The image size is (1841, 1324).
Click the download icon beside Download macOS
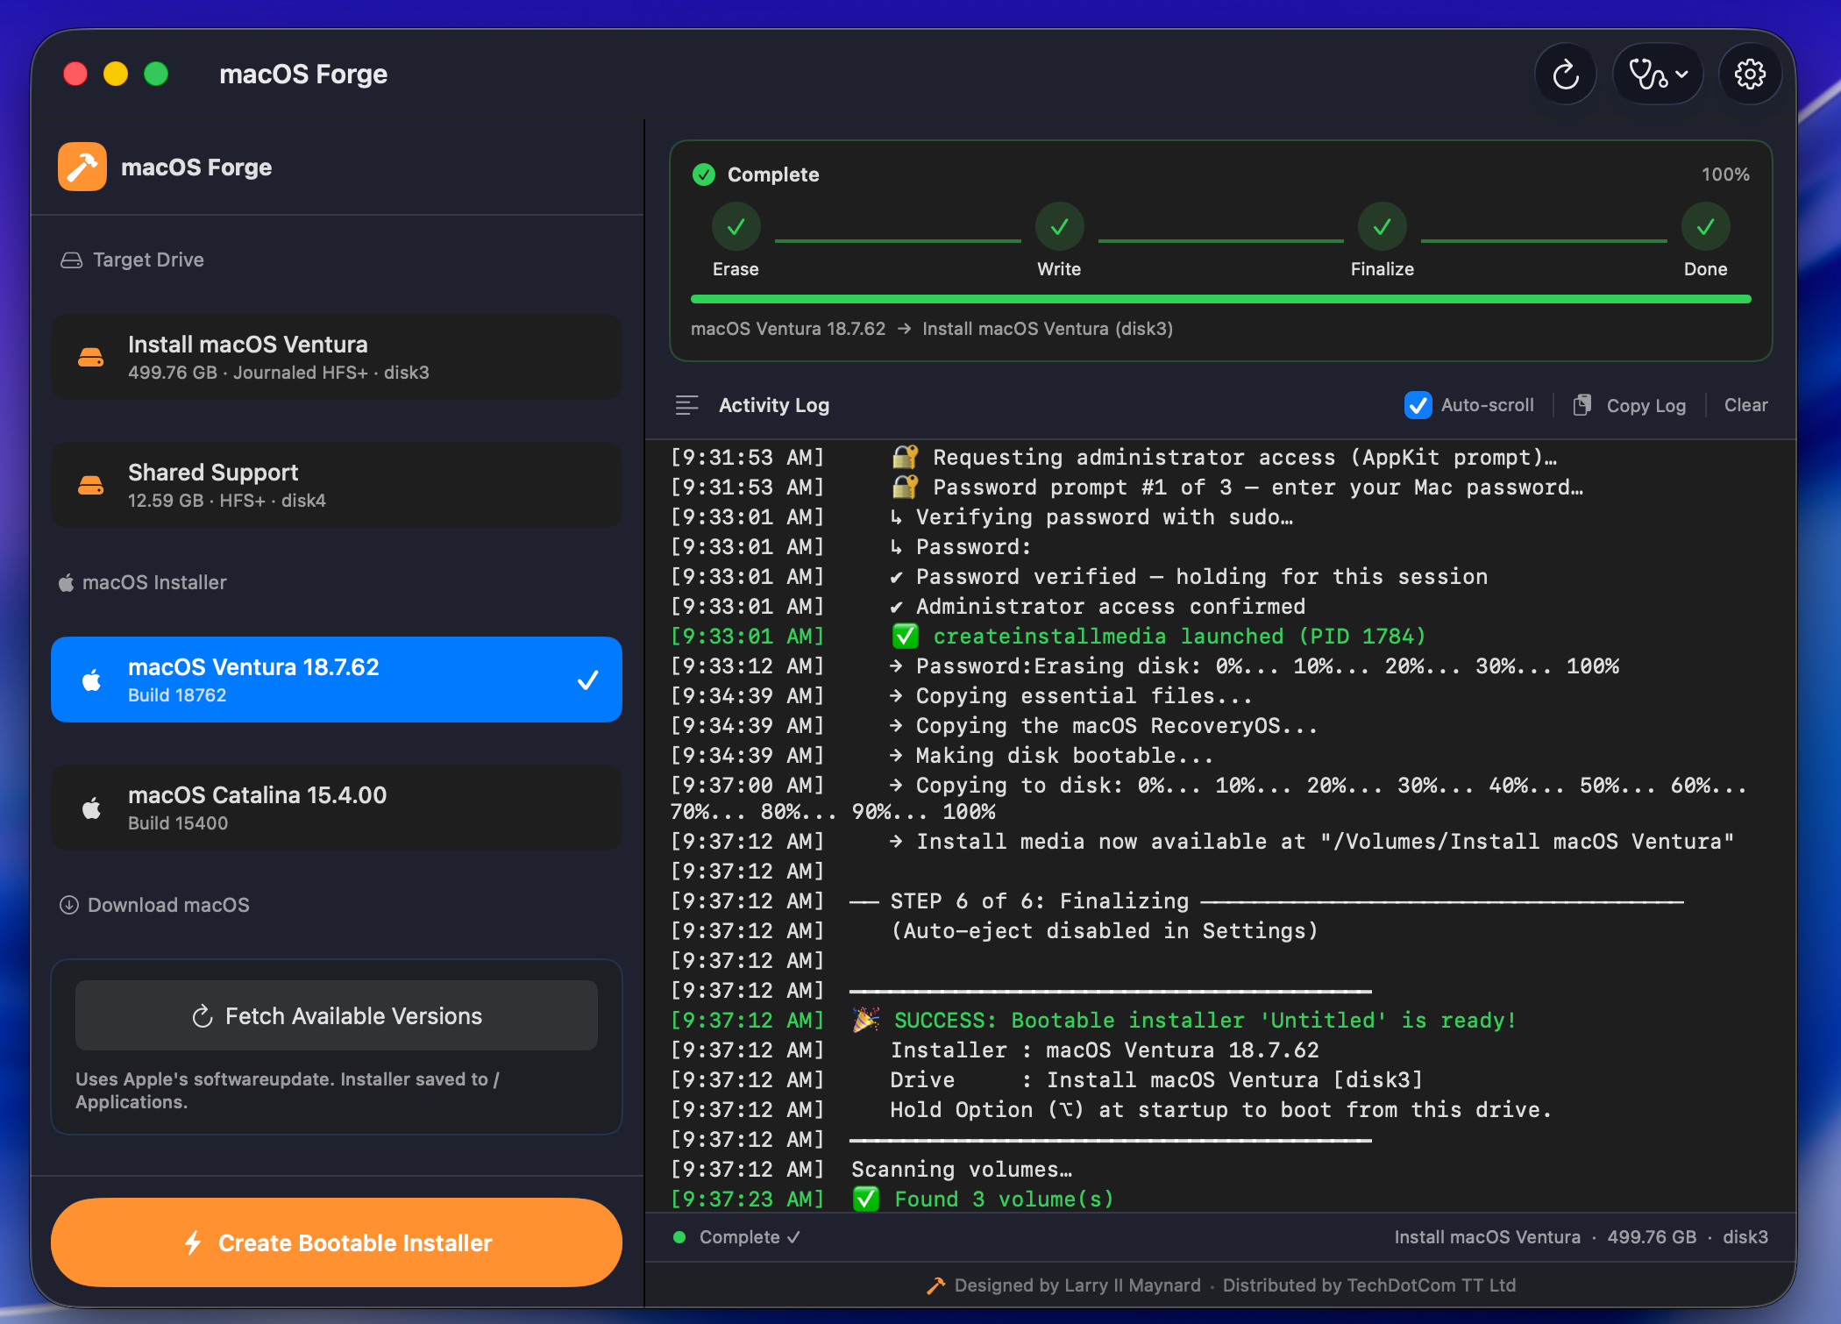[x=69, y=905]
